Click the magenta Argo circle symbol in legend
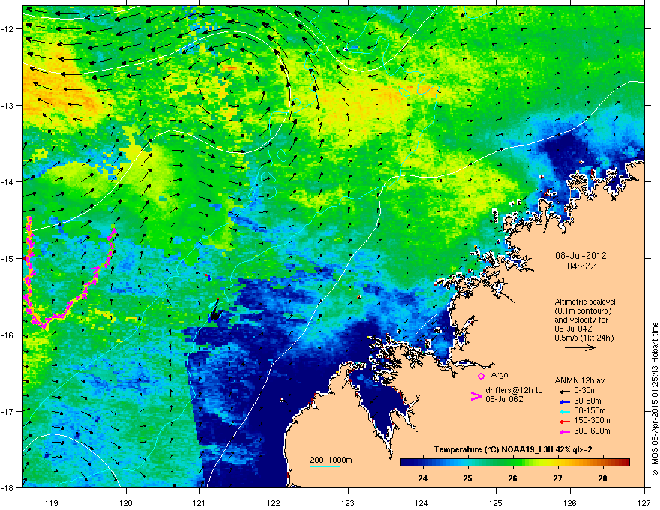This screenshot has height=510, width=660. pyautogui.click(x=481, y=376)
